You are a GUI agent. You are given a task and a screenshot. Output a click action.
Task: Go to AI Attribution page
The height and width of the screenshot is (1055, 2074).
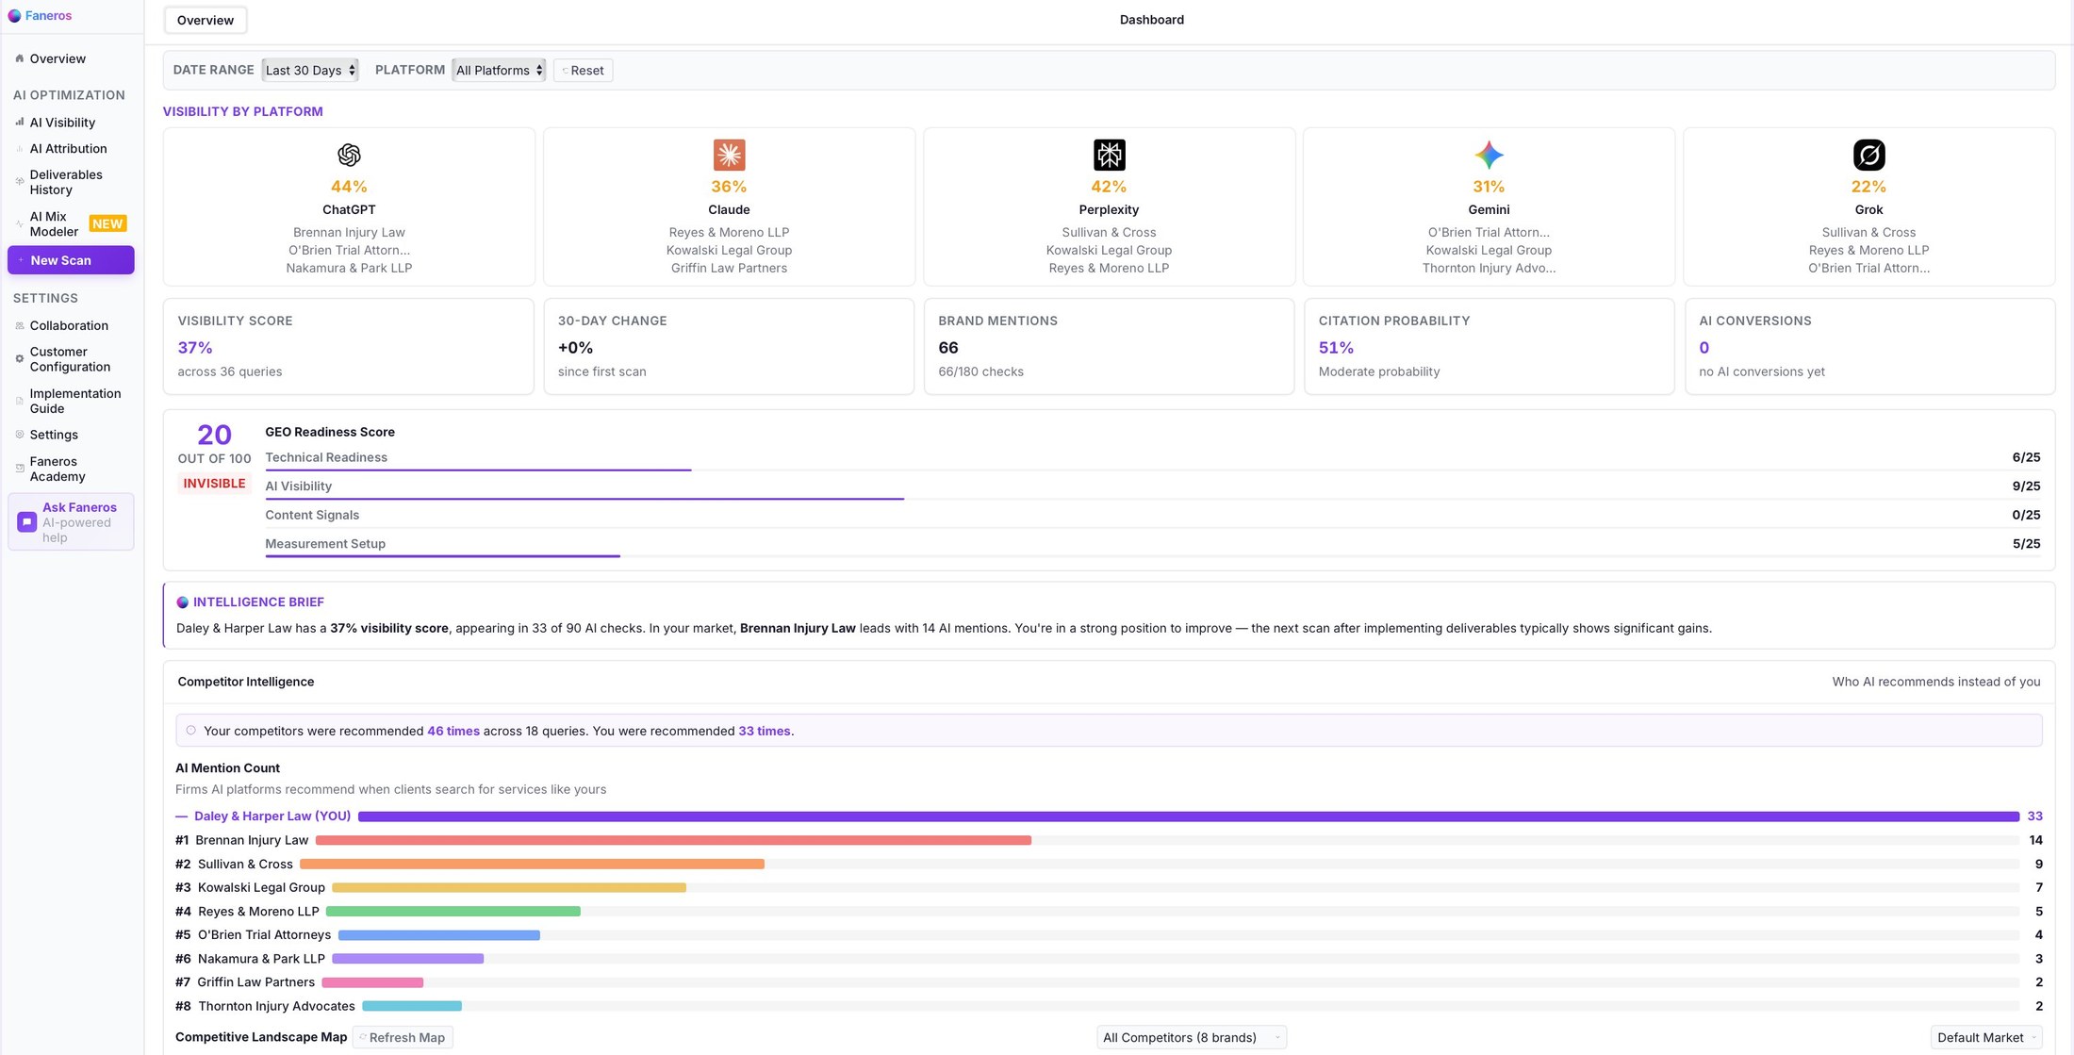click(68, 149)
